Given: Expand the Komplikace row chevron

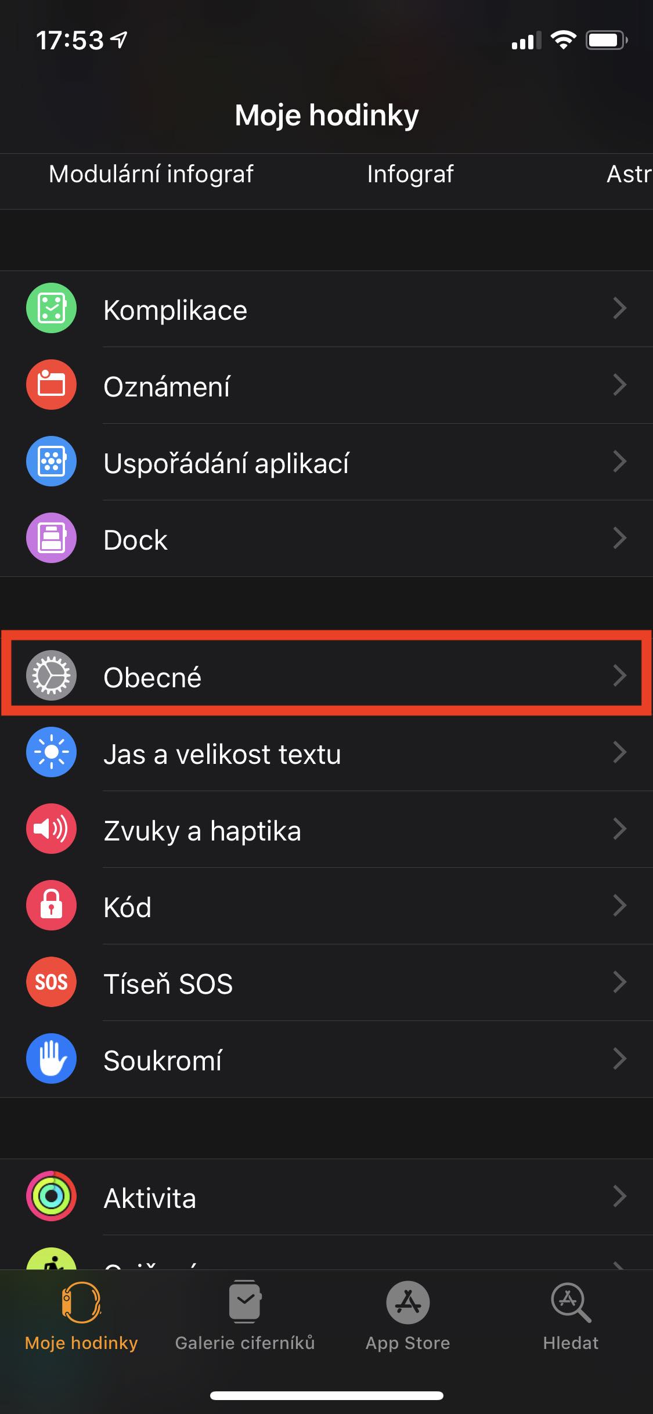Looking at the screenshot, I should coord(620,308).
